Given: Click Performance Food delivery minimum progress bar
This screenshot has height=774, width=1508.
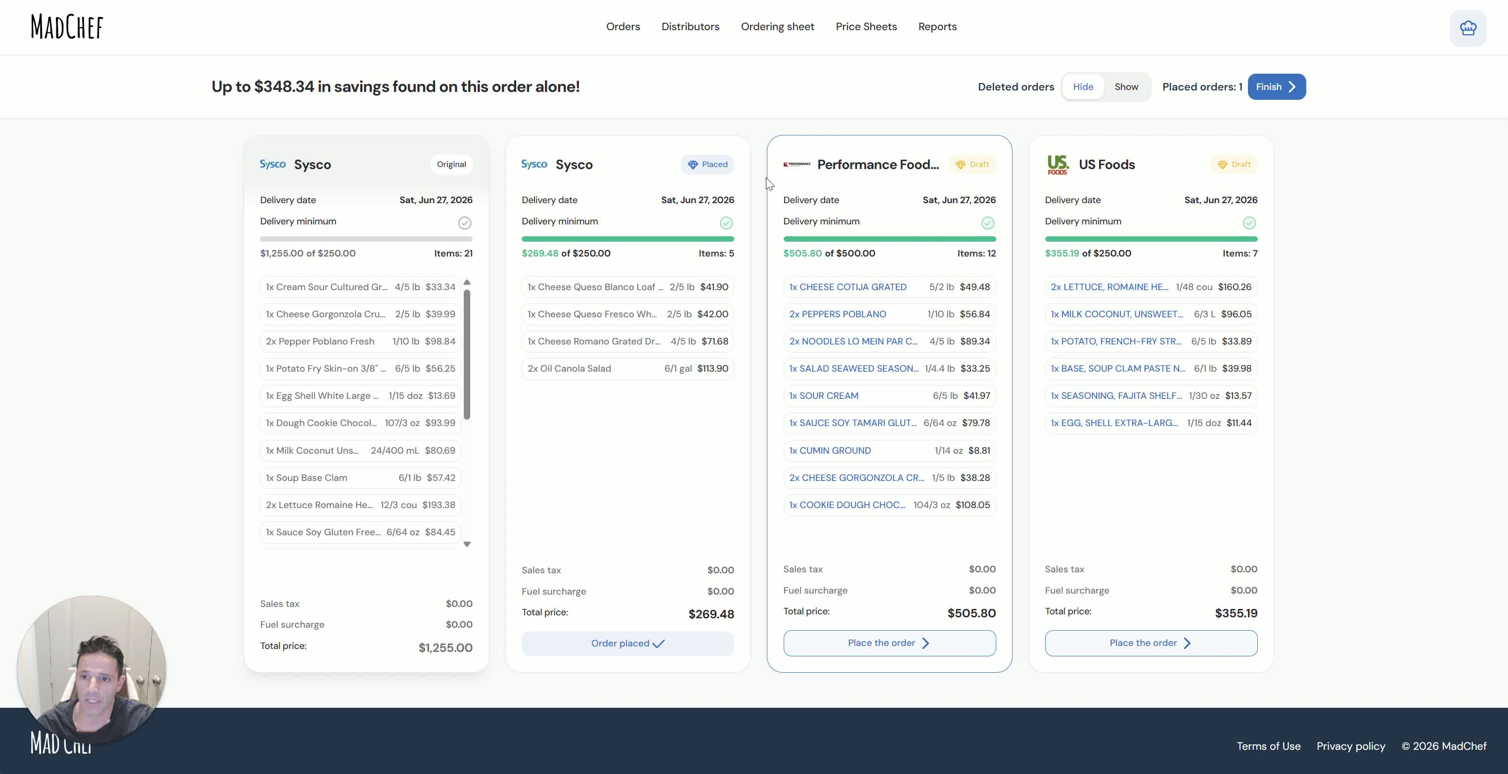Looking at the screenshot, I should coord(889,239).
